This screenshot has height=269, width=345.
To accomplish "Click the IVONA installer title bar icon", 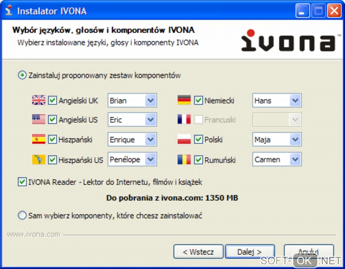I will tap(8, 10).
